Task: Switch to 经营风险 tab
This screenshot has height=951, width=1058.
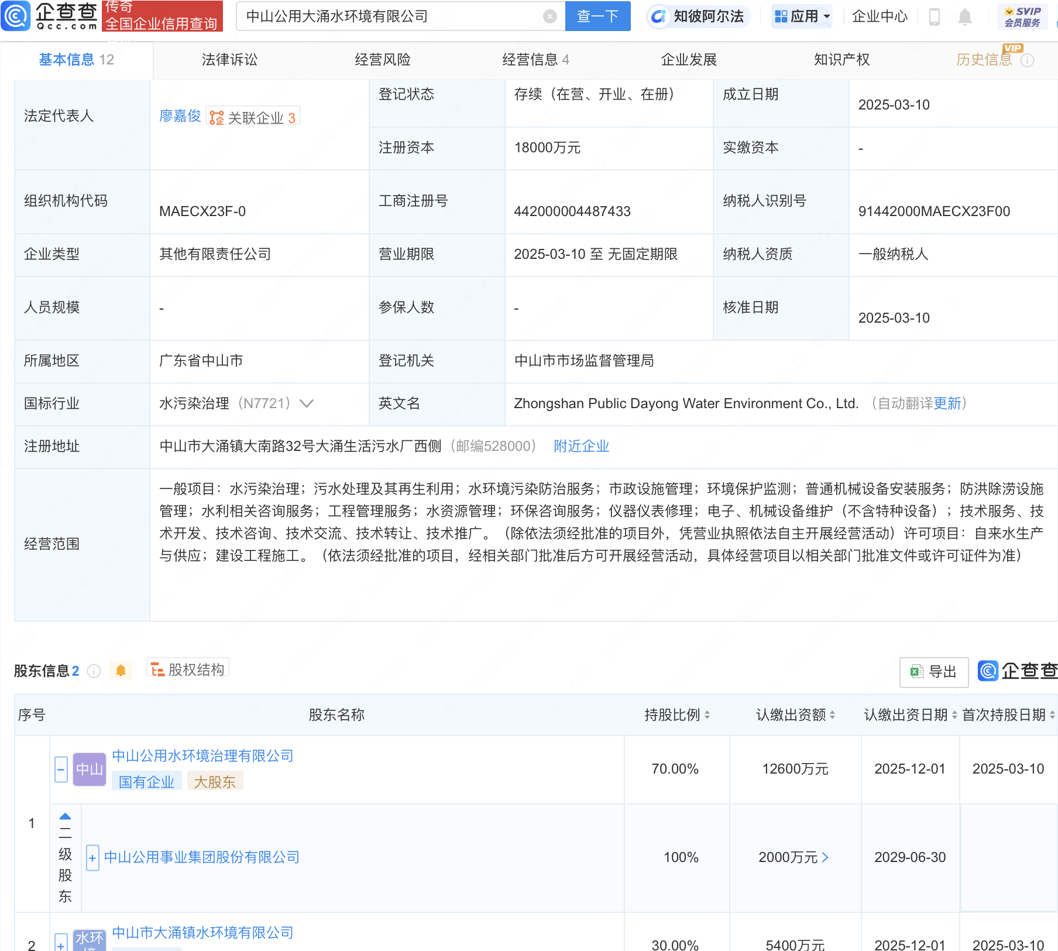Action: click(383, 60)
